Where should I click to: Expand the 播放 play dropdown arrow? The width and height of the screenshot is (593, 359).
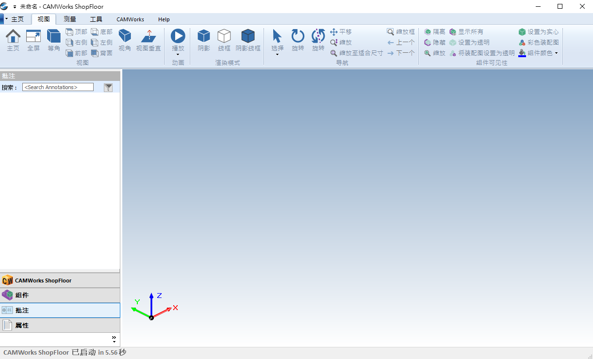178,54
